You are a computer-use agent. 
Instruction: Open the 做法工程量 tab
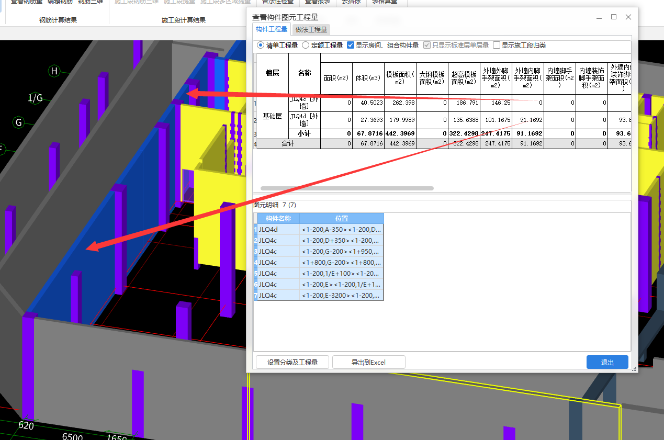tap(311, 30)
